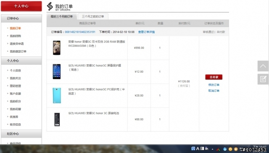Click the IME half-width toggle tray icon
This screenshot has width=269, height=153.
click(202, 148)
